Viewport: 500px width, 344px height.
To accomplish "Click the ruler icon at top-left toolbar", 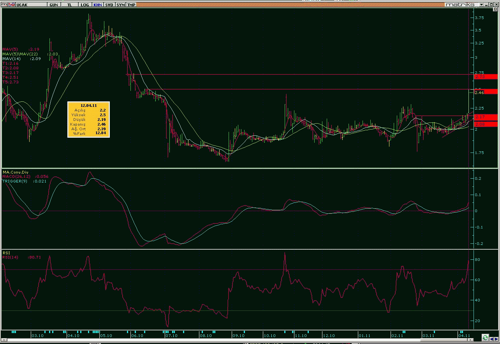I will (5, 5).
